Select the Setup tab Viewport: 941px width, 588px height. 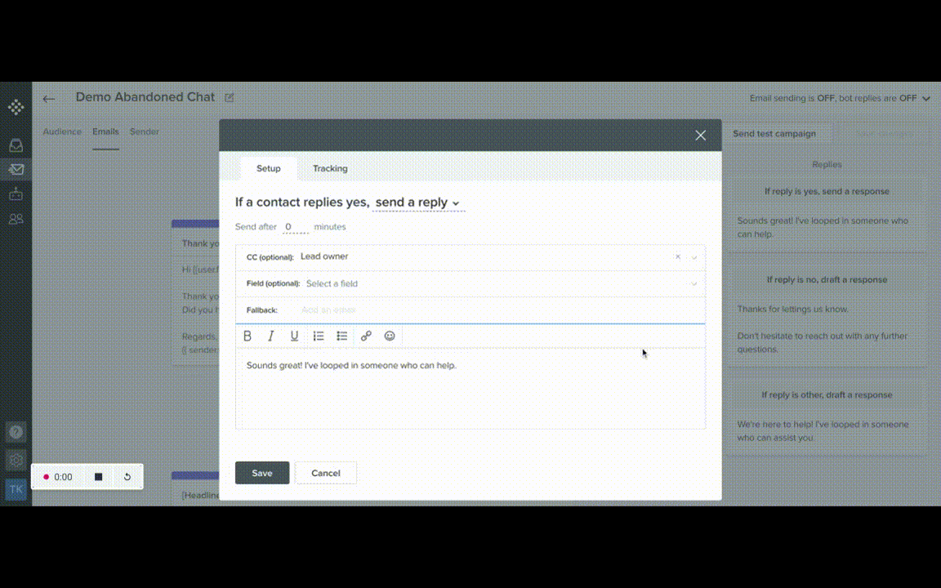pyautogui.click(x=268, y=168)
